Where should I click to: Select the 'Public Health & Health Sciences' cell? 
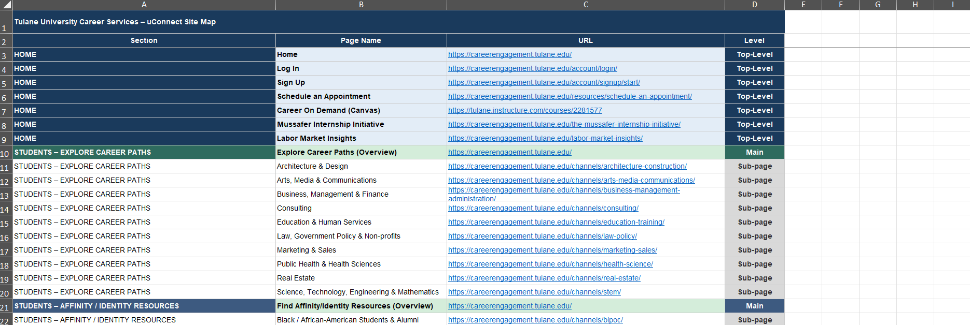pyautogui.click(x=361, y=264)
